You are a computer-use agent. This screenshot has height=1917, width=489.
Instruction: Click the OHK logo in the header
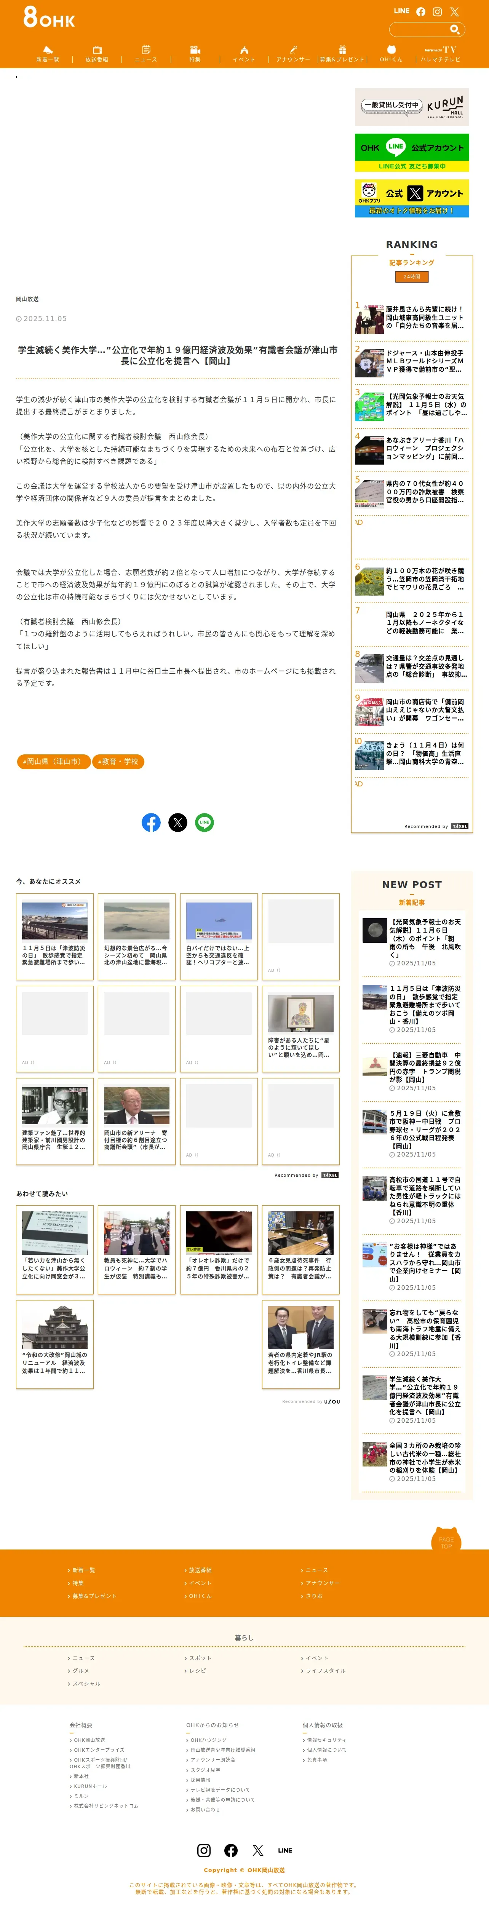[49, 16]
